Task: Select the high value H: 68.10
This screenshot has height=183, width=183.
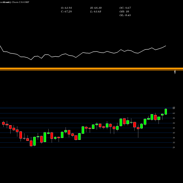Action: [96, 8]
